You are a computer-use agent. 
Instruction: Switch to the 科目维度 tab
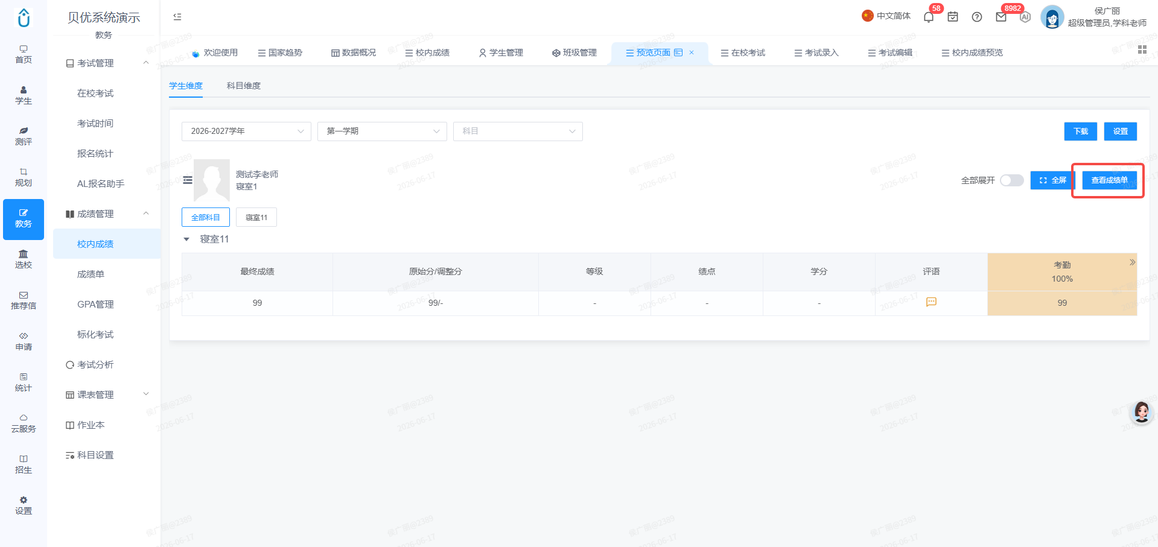[x=244, y=86]
